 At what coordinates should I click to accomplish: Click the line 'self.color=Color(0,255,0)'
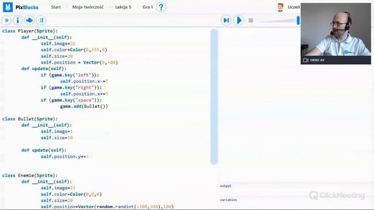click(74, 50)
